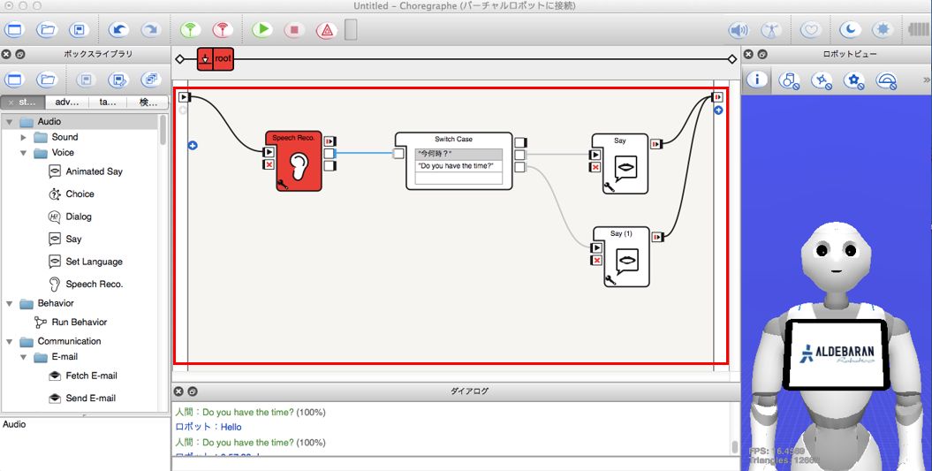Disconnect using the red antenna icon
The image size is (932, 471).
point(223,30)
